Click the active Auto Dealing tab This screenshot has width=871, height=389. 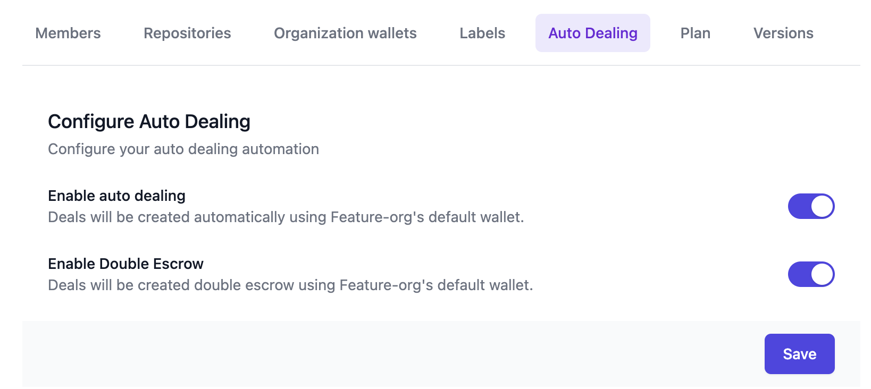592,33
